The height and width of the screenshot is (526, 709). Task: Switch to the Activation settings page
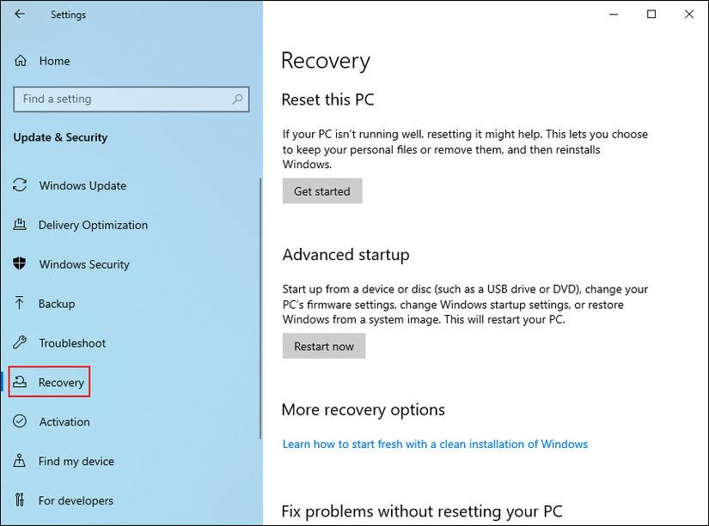(x=64, y=421)
